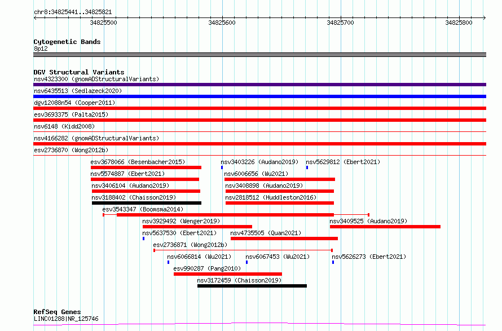
Task: Click the blue marker under nsv3403226
Action: [x=222, y=167]
